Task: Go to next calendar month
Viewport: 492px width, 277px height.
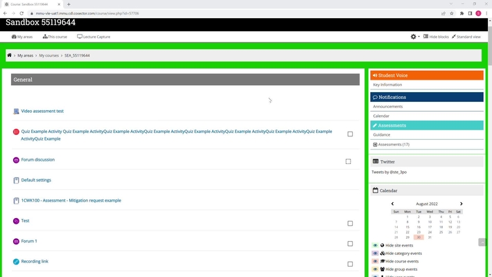Action: (x=462, y=204)
